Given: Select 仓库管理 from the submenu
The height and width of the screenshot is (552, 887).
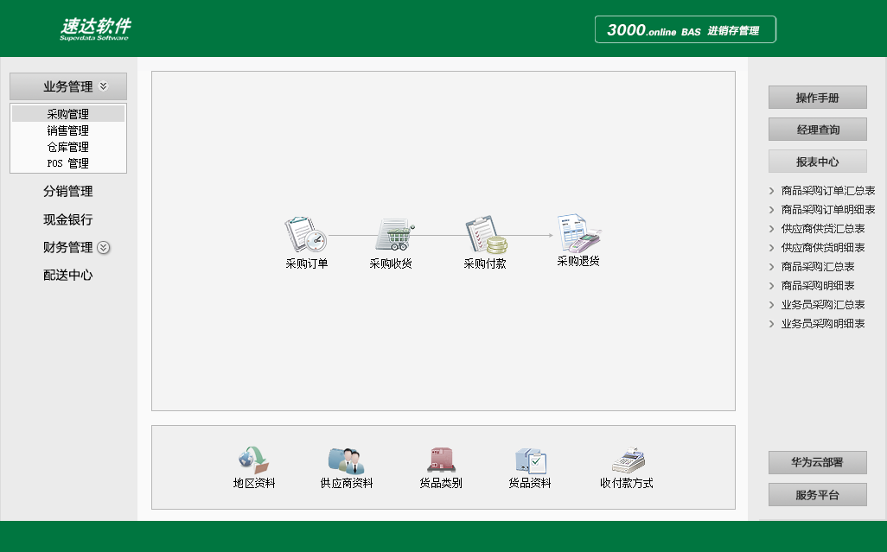Looking at the screenshot, I should point(68,147).
